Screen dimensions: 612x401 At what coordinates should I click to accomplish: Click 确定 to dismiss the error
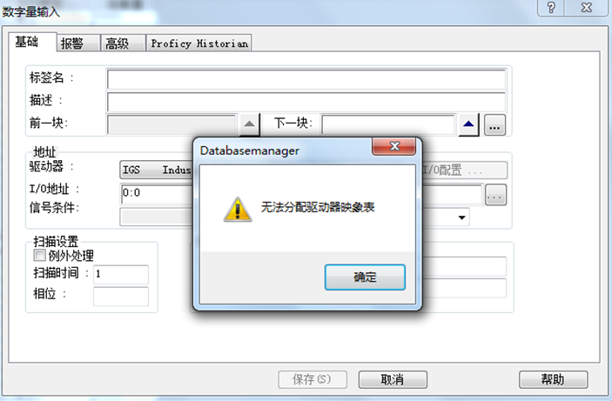(365, 277)
